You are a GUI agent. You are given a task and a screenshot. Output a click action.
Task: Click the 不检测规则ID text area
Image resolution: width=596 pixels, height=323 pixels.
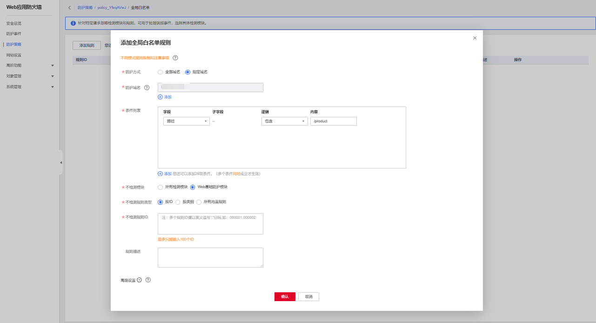[210, 224]
